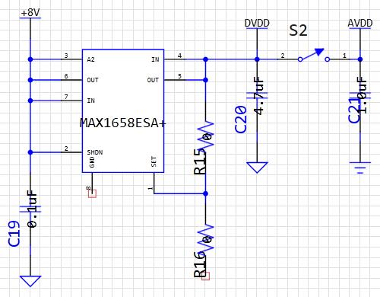
Task: Select the MAX1658ESA+ regulator chip body
Action: pyautogui.click(x=123, y=111)
